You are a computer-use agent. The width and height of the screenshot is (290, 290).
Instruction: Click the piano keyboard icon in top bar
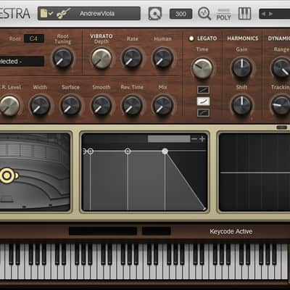click(244, 14)
